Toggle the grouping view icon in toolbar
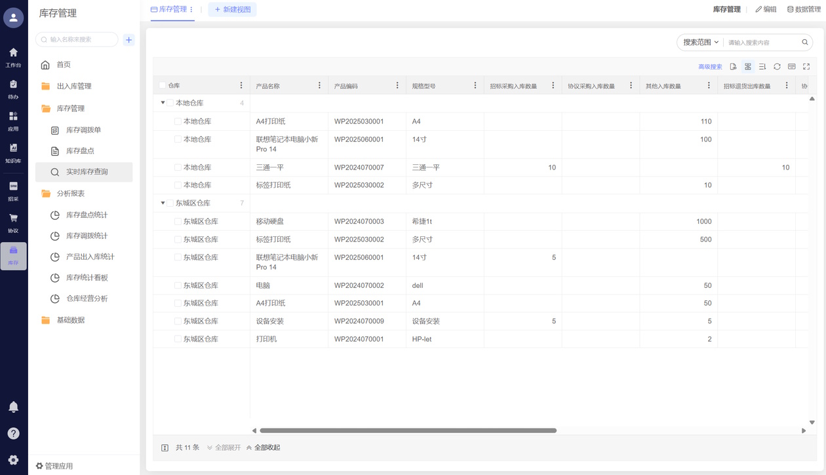The width and height of the screenshot is (826, 475). pyautogui.click(x=748, y=67)
